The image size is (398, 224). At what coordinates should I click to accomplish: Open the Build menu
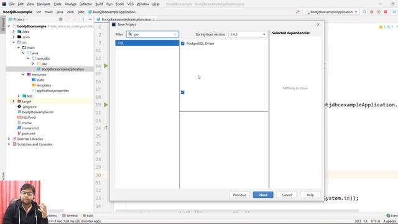point(99,4)
